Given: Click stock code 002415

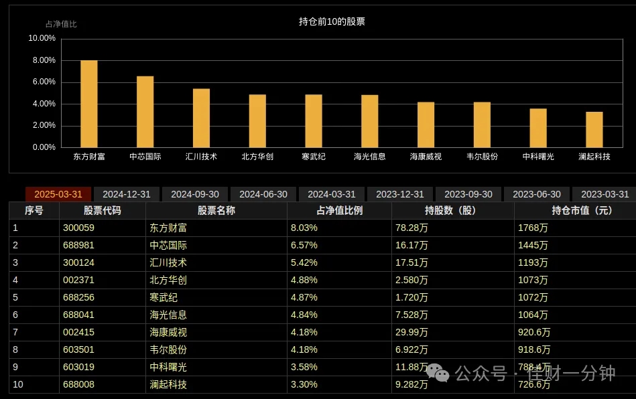Looking at the screenshot, I should click(x=78, y=332).
